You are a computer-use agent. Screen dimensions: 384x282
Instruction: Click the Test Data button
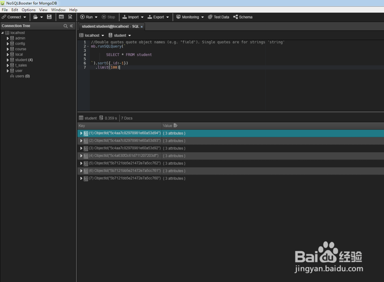218,17
